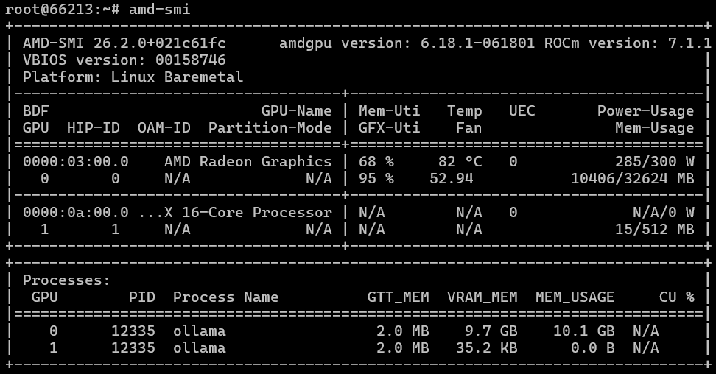The width and height of the screenshot is (716, 374).
Task: Click the 10406/32624 MB memory usage value
Action: 632,178
